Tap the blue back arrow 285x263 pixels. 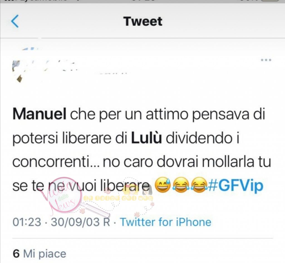[15, 21]
